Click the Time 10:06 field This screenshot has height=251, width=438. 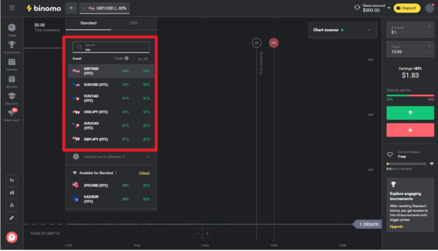click(x=410, y=49)
